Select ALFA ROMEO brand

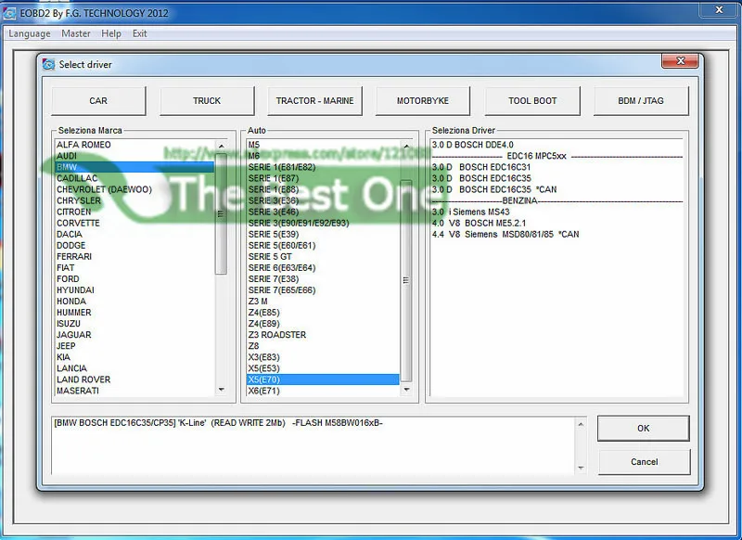point(134,145)
